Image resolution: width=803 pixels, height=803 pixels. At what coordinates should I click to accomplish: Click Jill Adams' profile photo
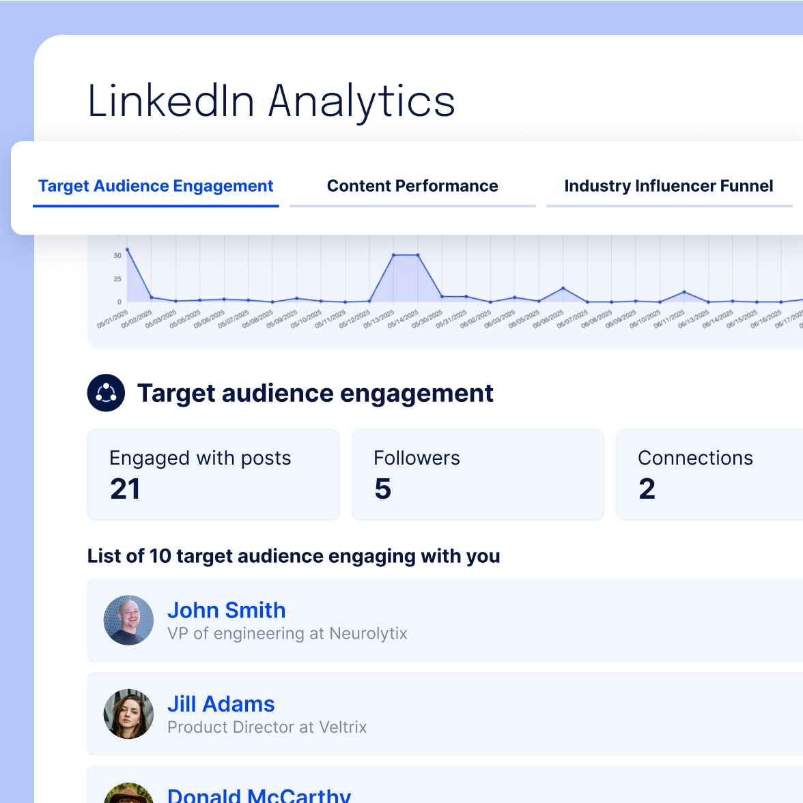pos(128,714)
